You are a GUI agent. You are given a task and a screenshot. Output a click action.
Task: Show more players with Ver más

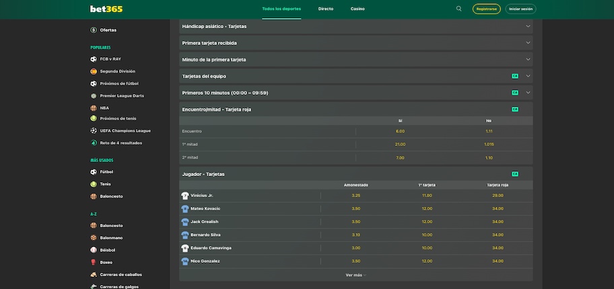(356, 275)
